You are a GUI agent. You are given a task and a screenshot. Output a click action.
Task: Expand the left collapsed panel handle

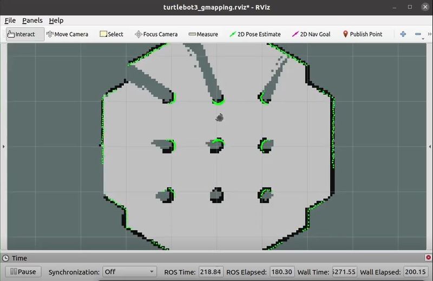click(3, 146)
